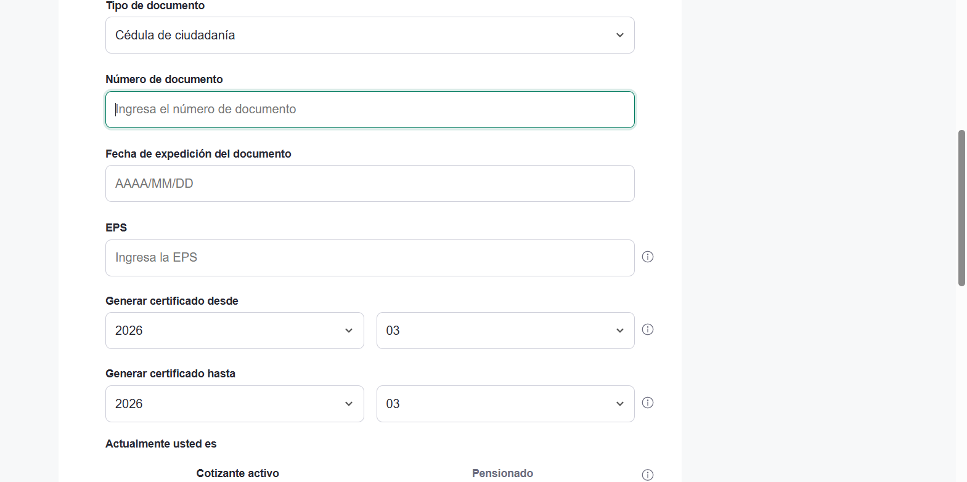The width and height of the screenshot is (967, 482).
Task: Click the info icon next to EPS field
Action: click(x=648, y=257)
